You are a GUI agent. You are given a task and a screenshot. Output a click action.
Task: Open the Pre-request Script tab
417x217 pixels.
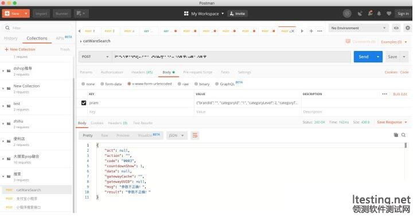[197, 72]
